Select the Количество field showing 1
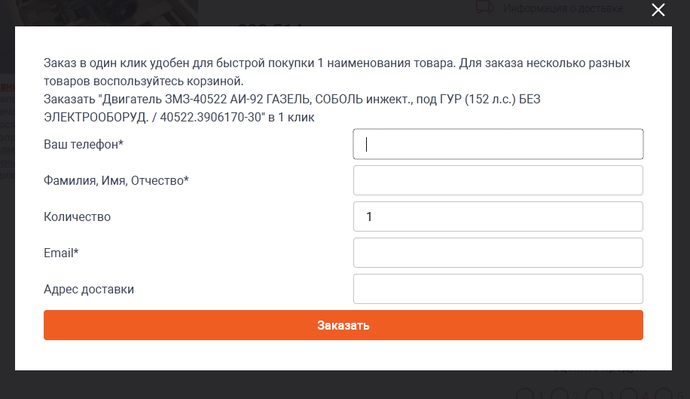This screenshot has height=399, width=690. pyautogui.click(x=498, y=216)
